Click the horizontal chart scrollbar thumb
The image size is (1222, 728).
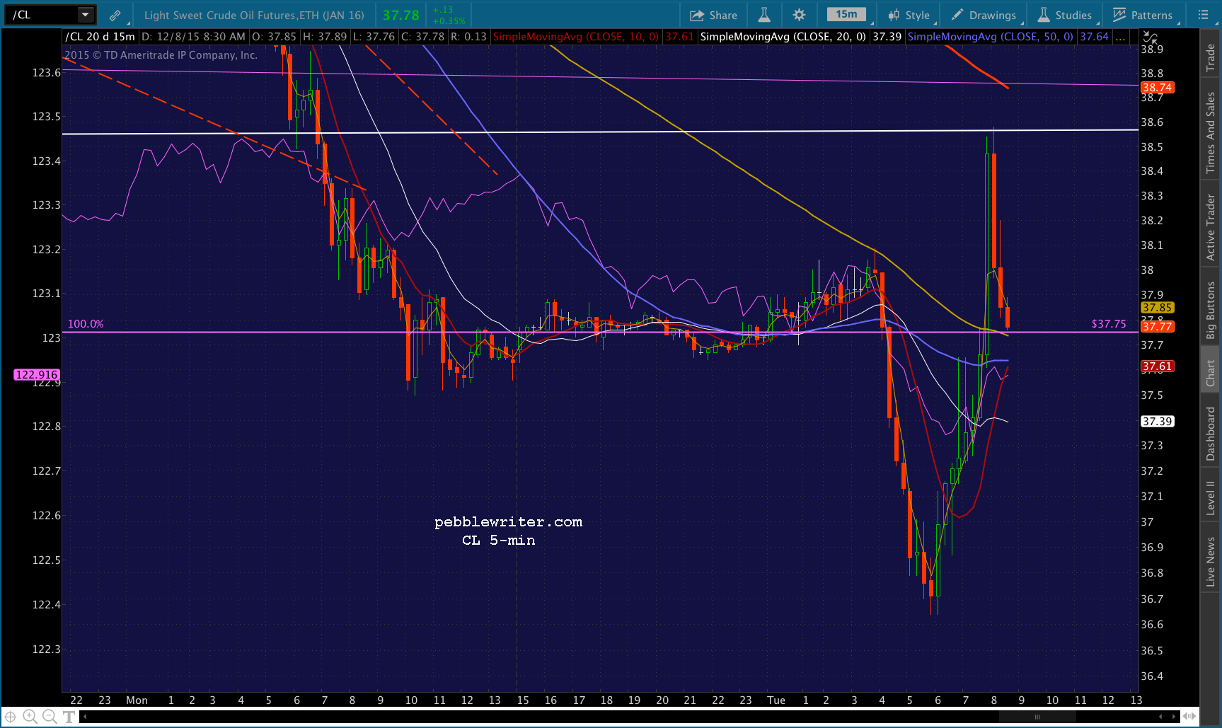(1037, 717)
